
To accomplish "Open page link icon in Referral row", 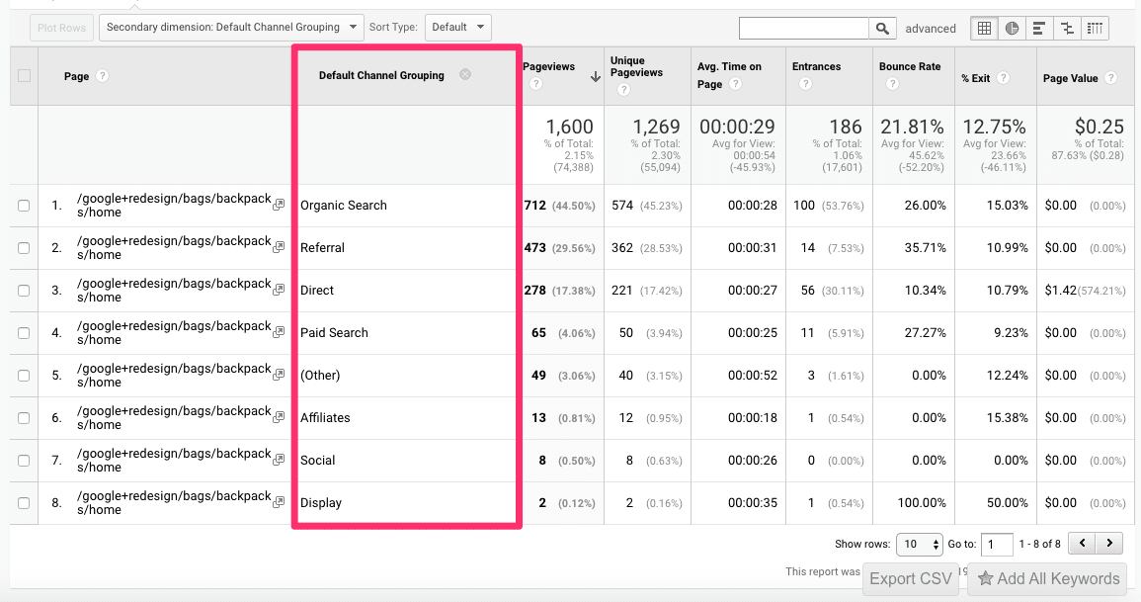I will (x=278, y=247).
